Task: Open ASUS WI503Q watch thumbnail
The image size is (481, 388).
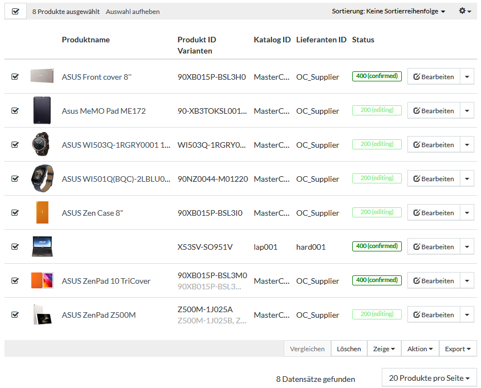Action: (x=41, y=144)
